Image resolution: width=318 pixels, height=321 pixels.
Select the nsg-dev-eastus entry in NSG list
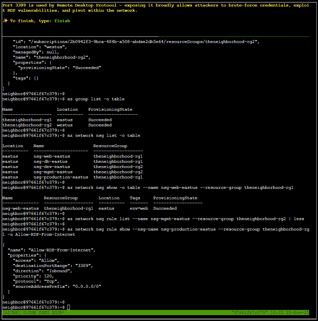(52, 167)
